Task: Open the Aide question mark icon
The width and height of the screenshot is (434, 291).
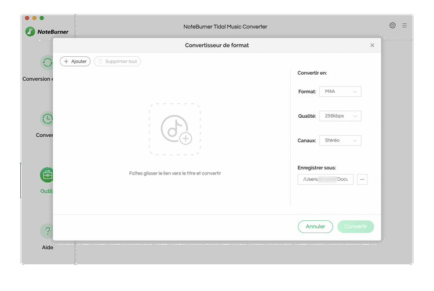Action: [46, 231]
